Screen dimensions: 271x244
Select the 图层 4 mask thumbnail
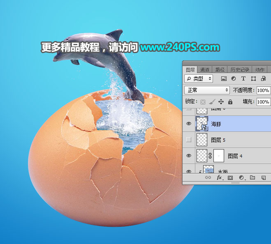pos(219,156)
